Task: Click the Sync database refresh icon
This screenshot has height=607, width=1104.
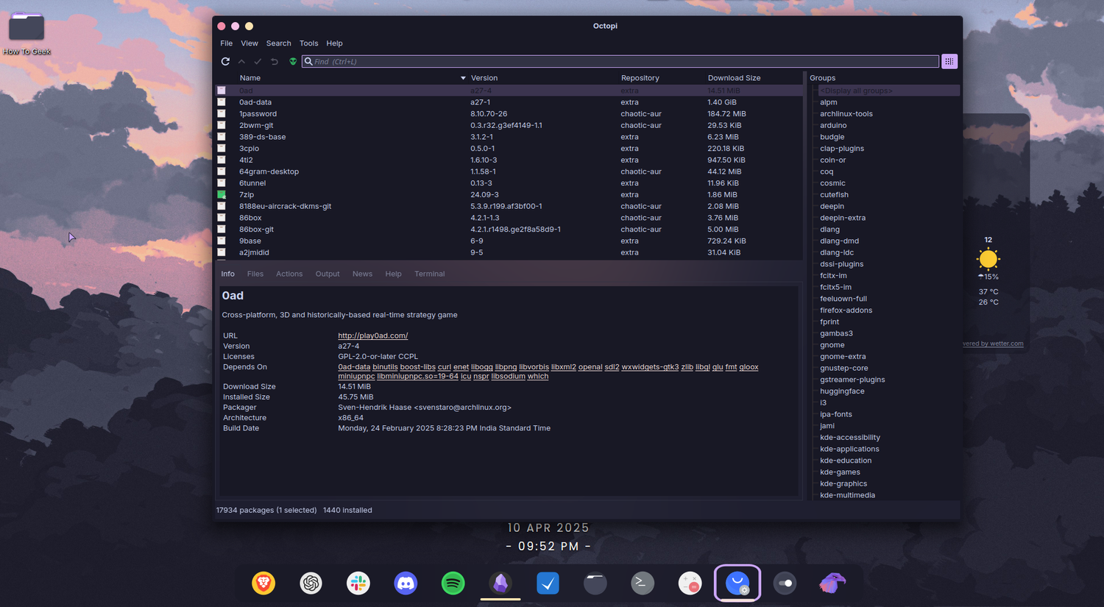Action: [225, 62]
